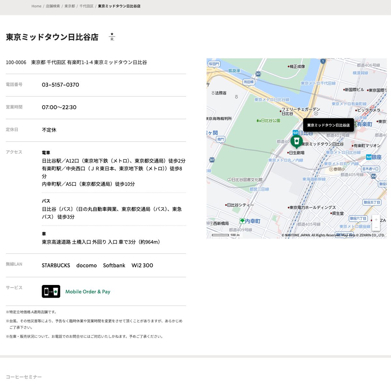Open the Mobile Order & Pay link
Image resolution: width=391 pixels, height=388 pixels.
(88, 292)
